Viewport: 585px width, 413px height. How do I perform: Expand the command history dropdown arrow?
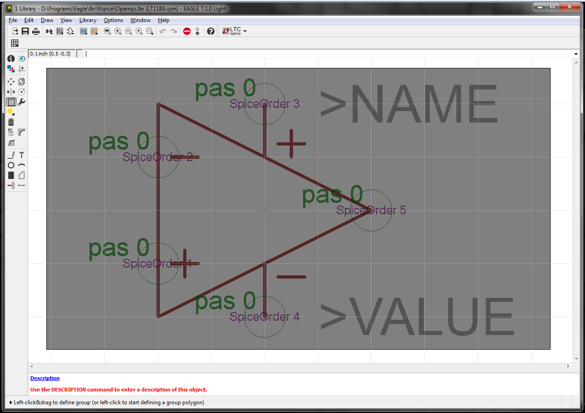[576, 54]
